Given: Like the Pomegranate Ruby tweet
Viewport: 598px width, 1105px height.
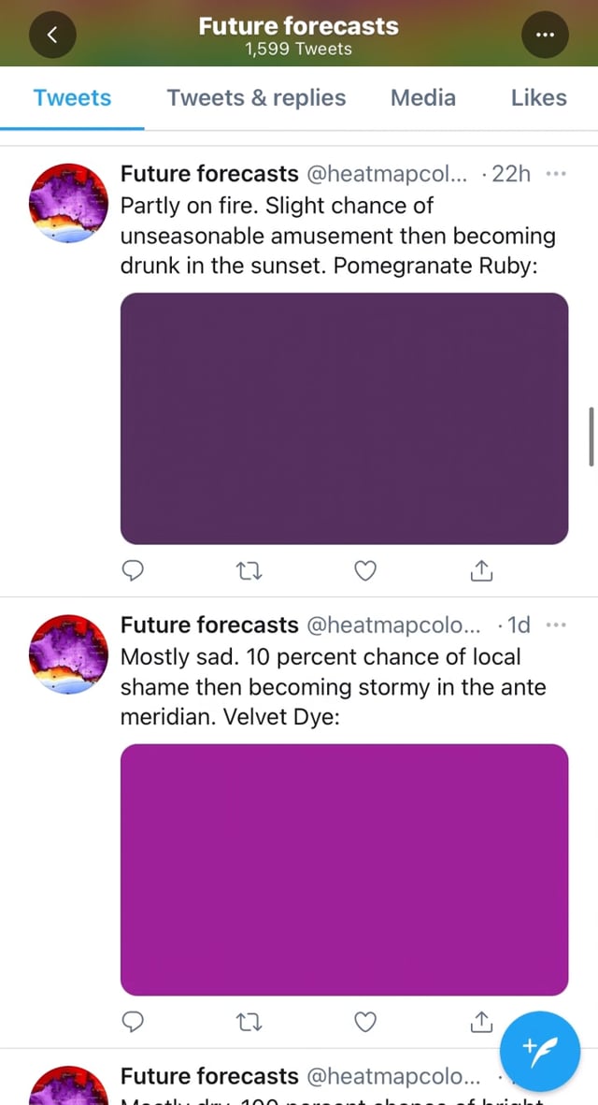Looking at the screenshot, I should click(365, 570).
